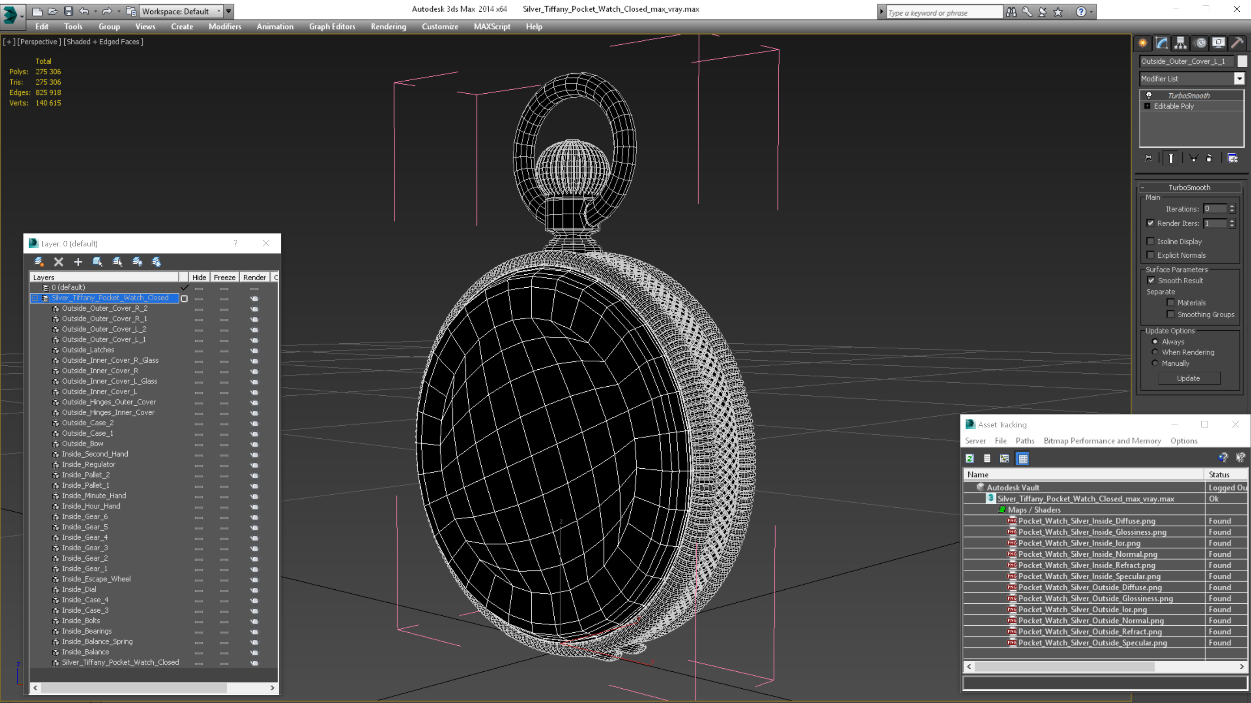The width and height of the screenshot is (1251, 703).
Task: Open Redo history dropdown arrow
Action: click(x=119, y=11)
